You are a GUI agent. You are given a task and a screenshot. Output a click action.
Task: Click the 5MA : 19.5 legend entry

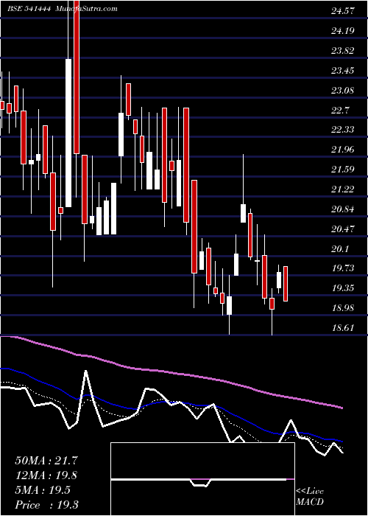43,490
